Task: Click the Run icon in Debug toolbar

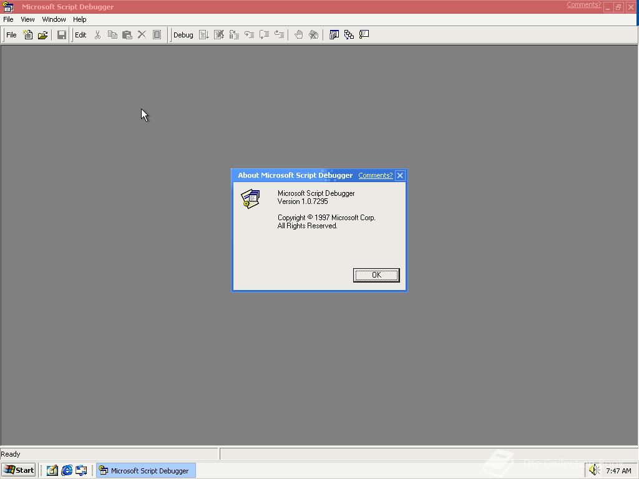Action: tap(204, 35)
